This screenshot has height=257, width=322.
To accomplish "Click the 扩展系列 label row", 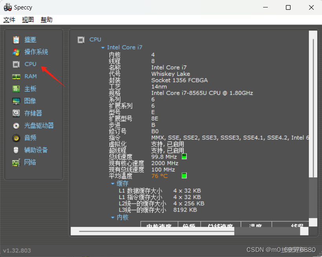I will (121, 106).
